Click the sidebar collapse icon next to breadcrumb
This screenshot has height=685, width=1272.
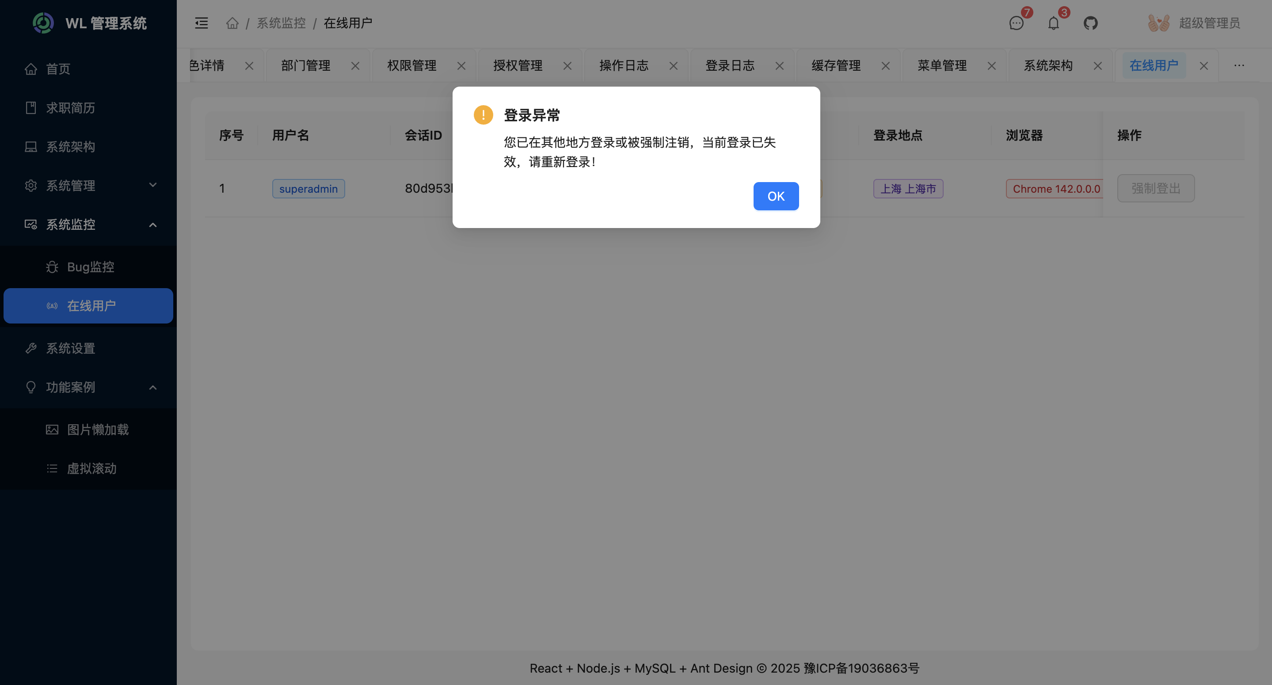(x=201, y=23)
